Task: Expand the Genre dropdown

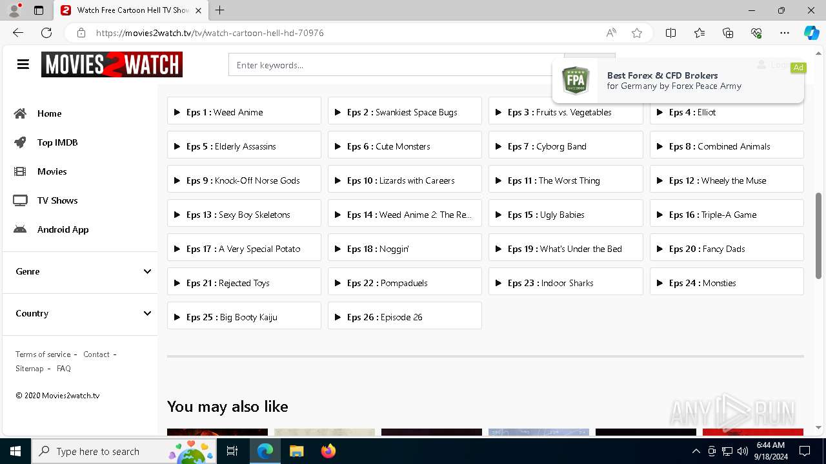Action: point(83,271)
